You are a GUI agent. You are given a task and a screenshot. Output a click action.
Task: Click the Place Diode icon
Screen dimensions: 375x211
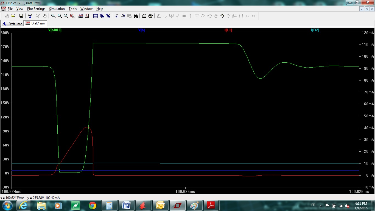tap(197, 16)
